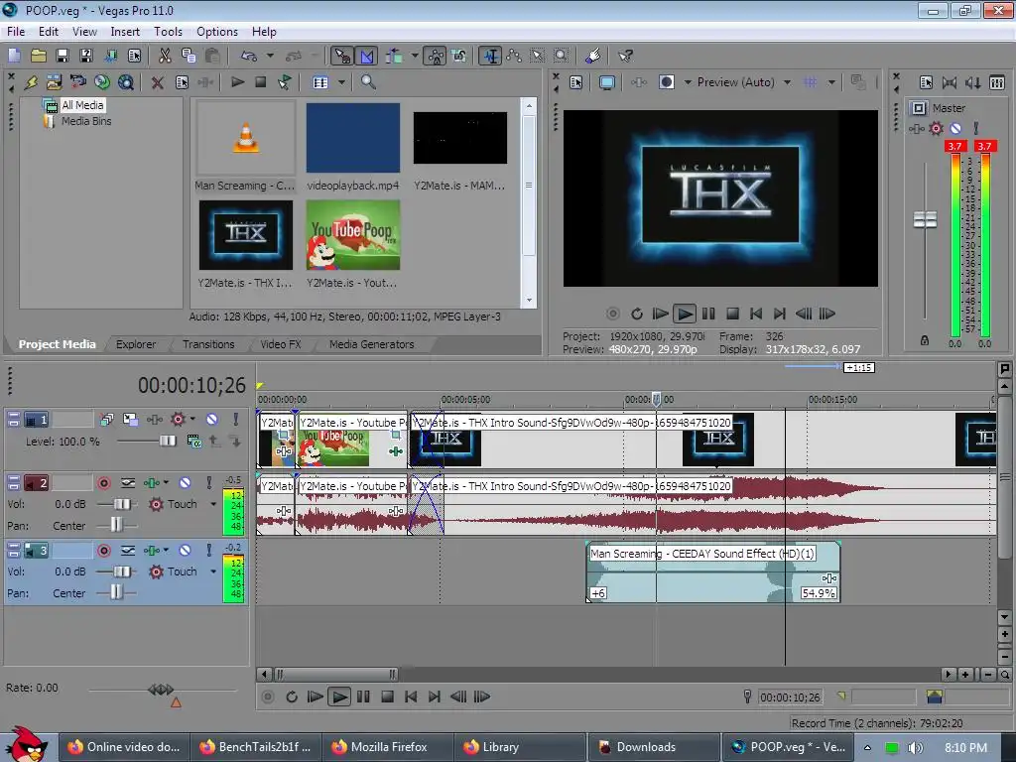Play timeline from transport bar
Image resolution: width=1016 pixels, height=762 pixels.
point(338,697)
